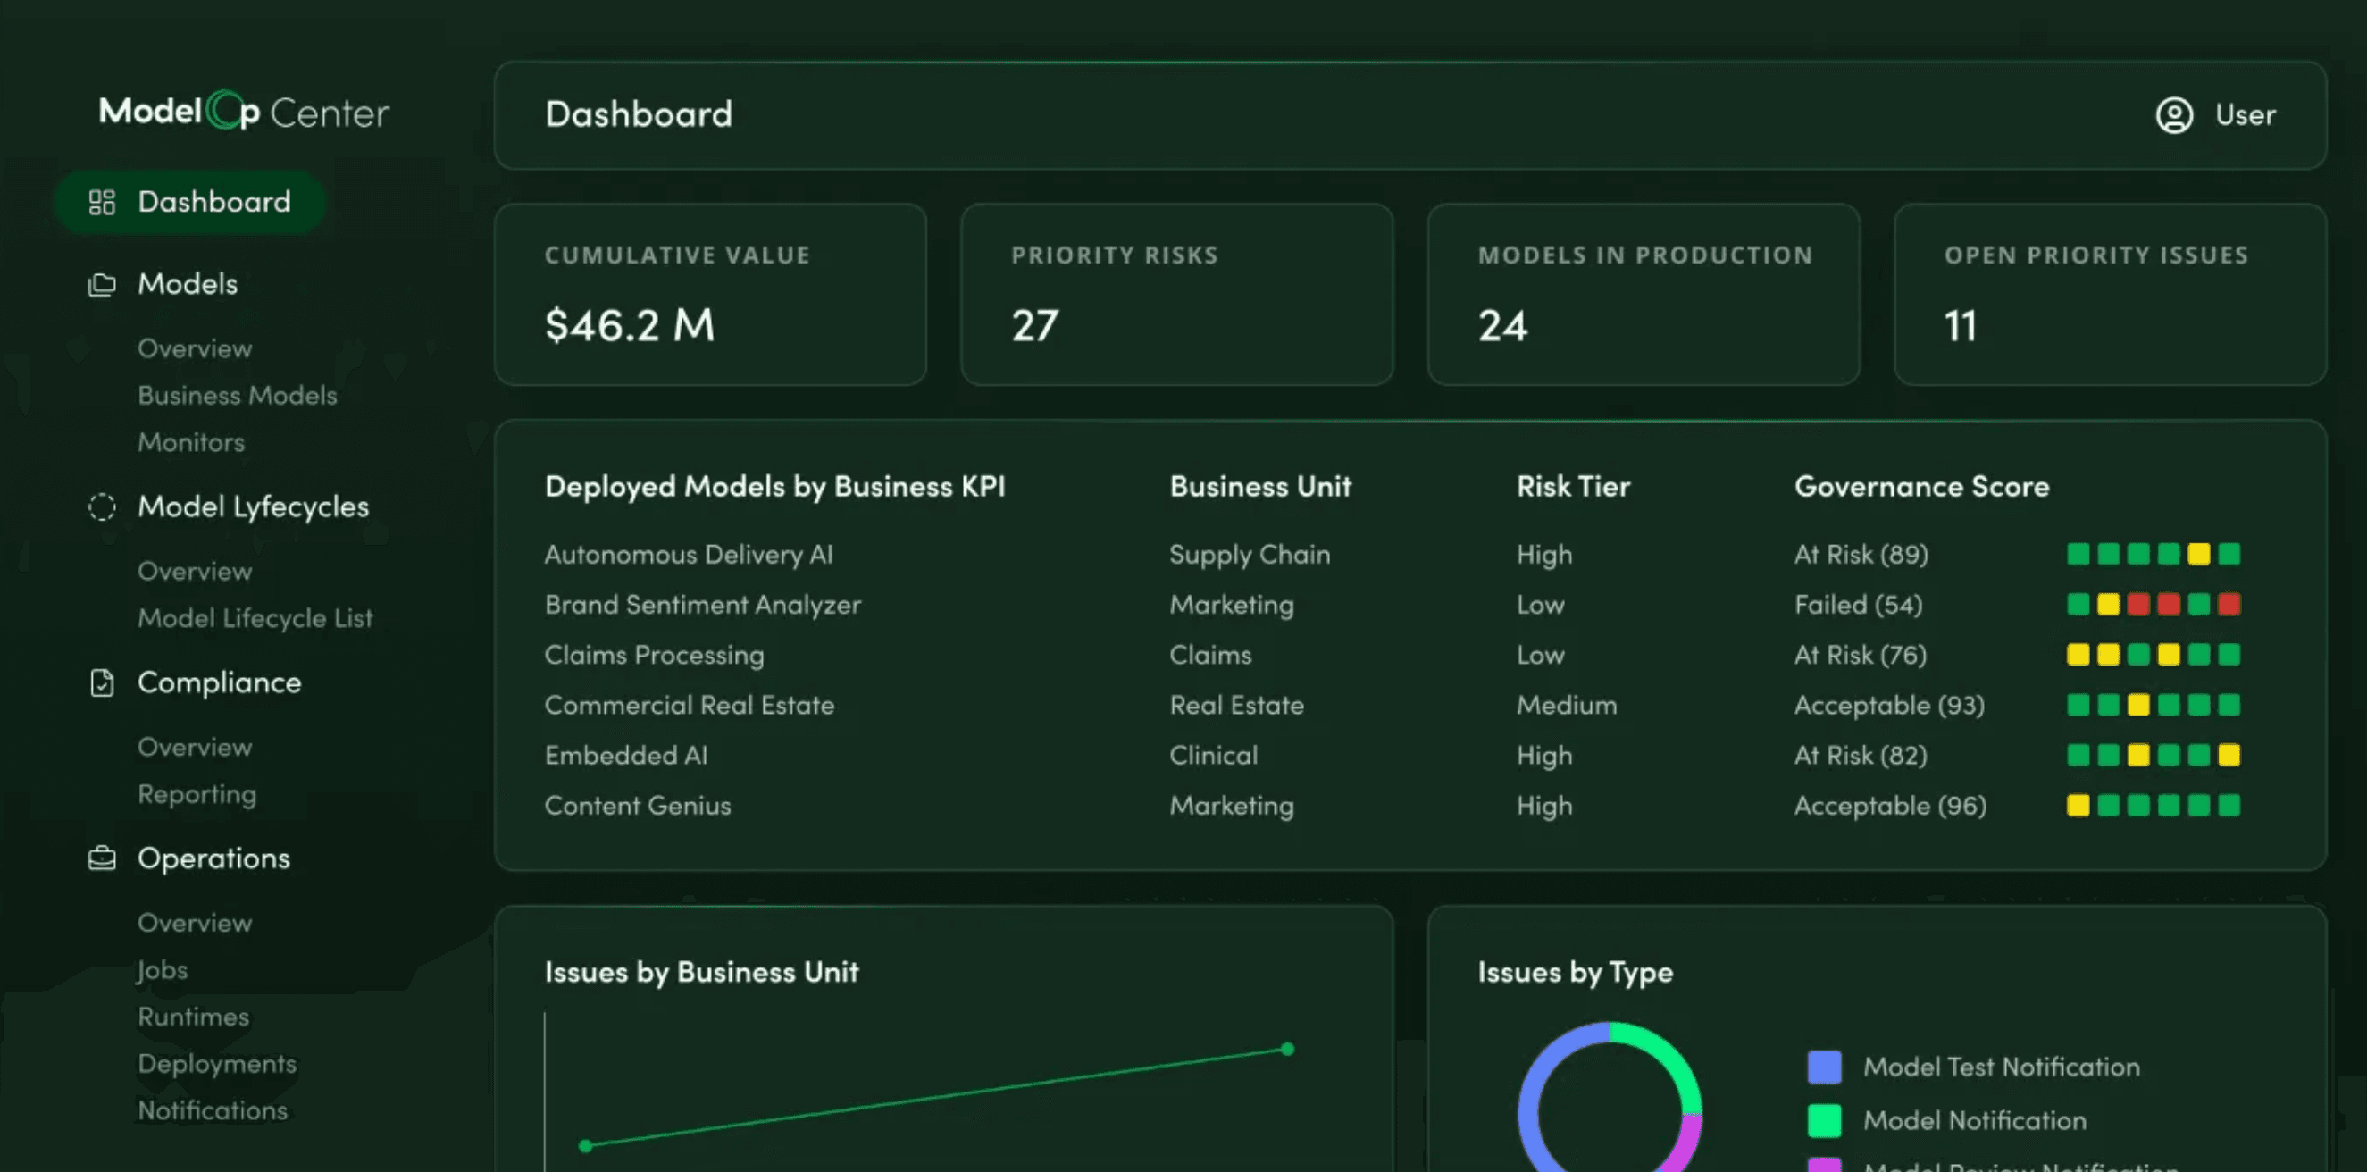Select the Claims Processing model

(x=654, y=656)
